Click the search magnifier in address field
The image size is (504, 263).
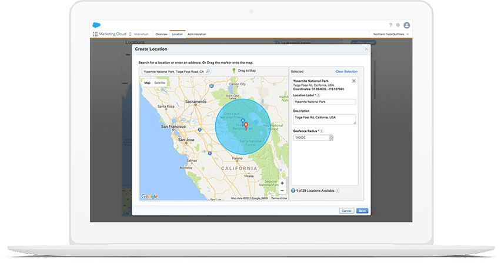tap(208, 71)
